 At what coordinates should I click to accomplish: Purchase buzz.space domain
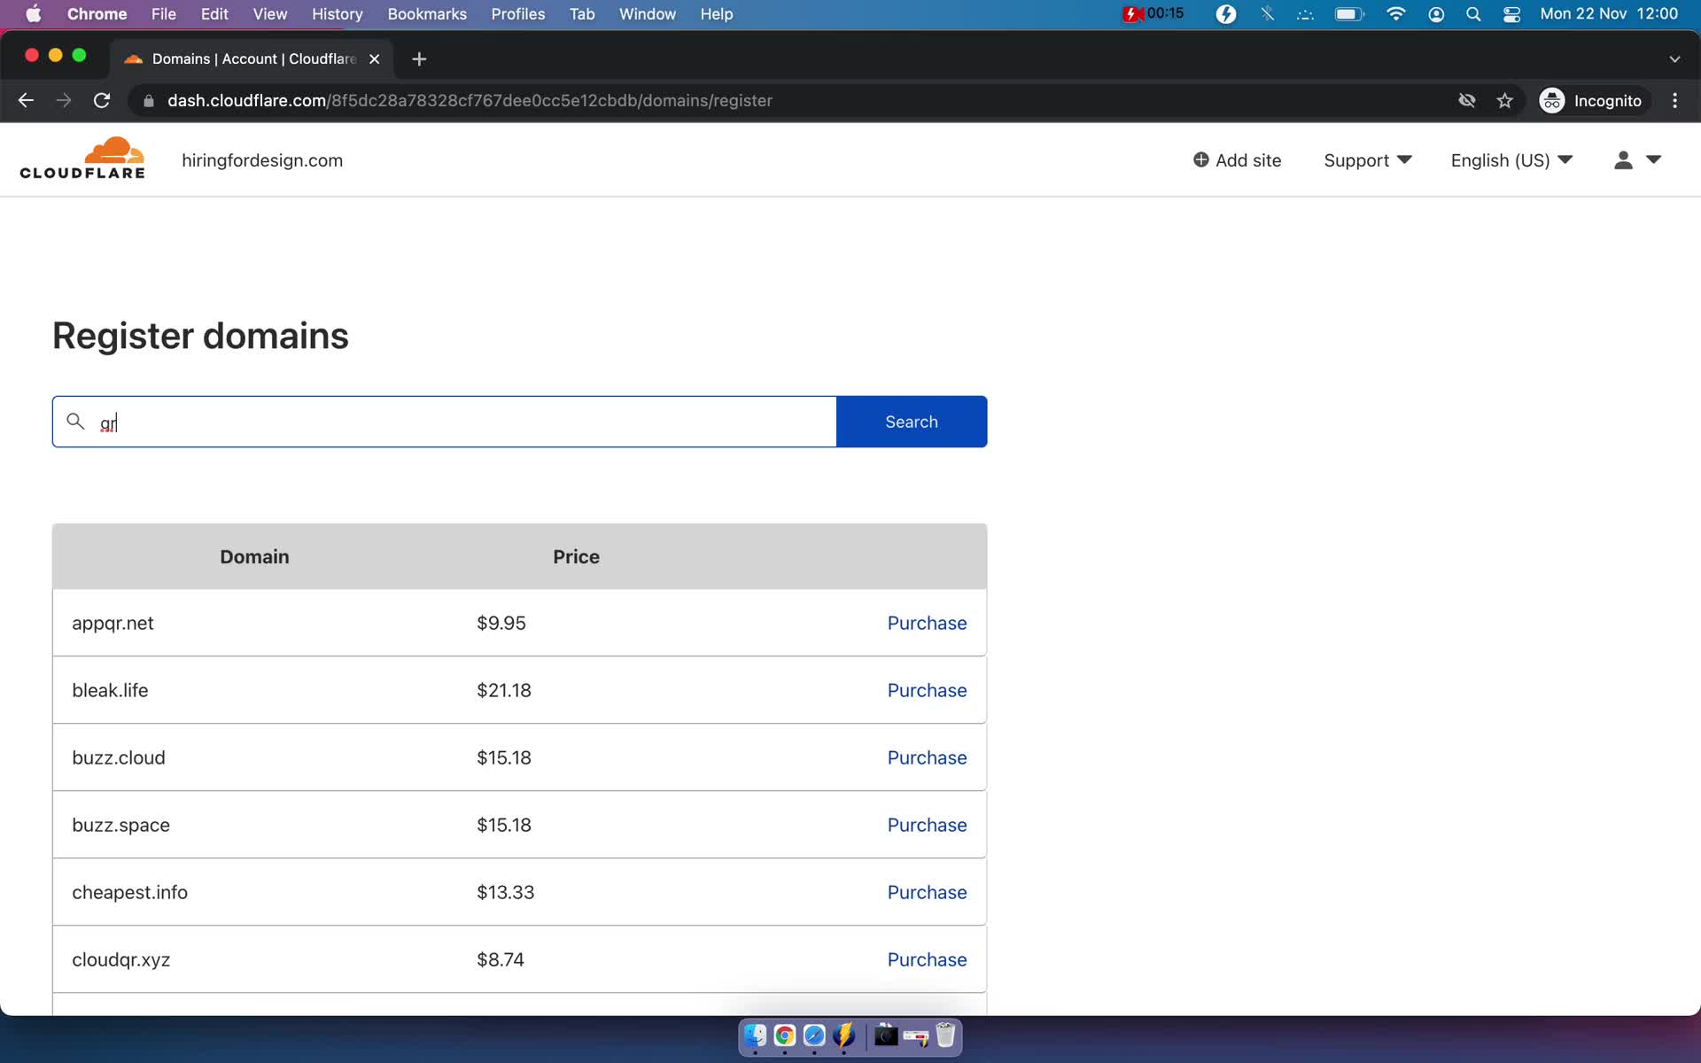[927, 825]
